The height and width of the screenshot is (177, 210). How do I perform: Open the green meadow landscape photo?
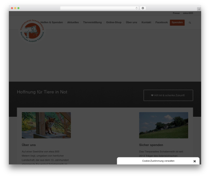pyautogui.click(x=163, y=125)
